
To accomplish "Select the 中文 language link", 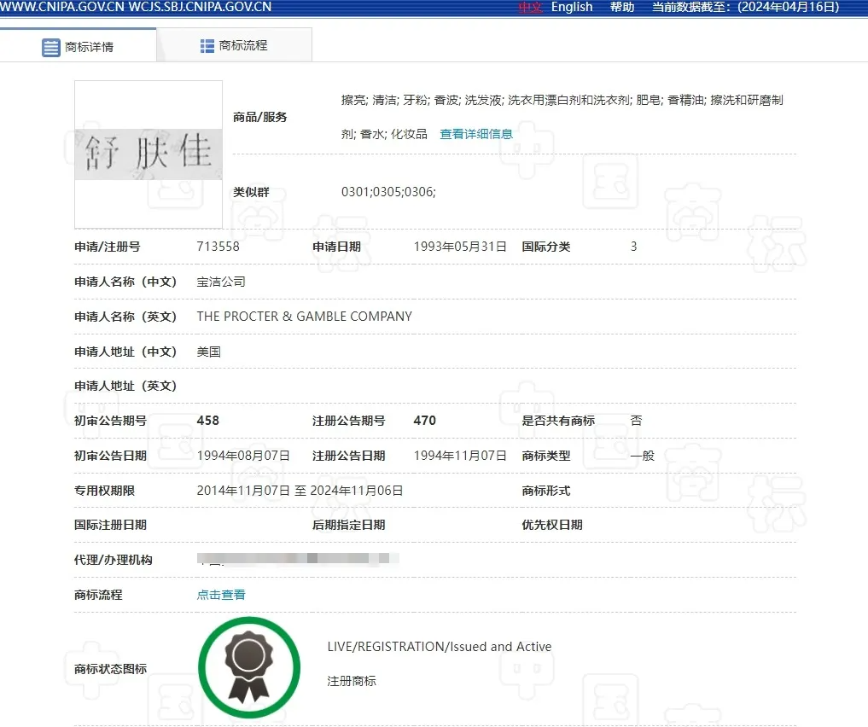I will [530, 7].
